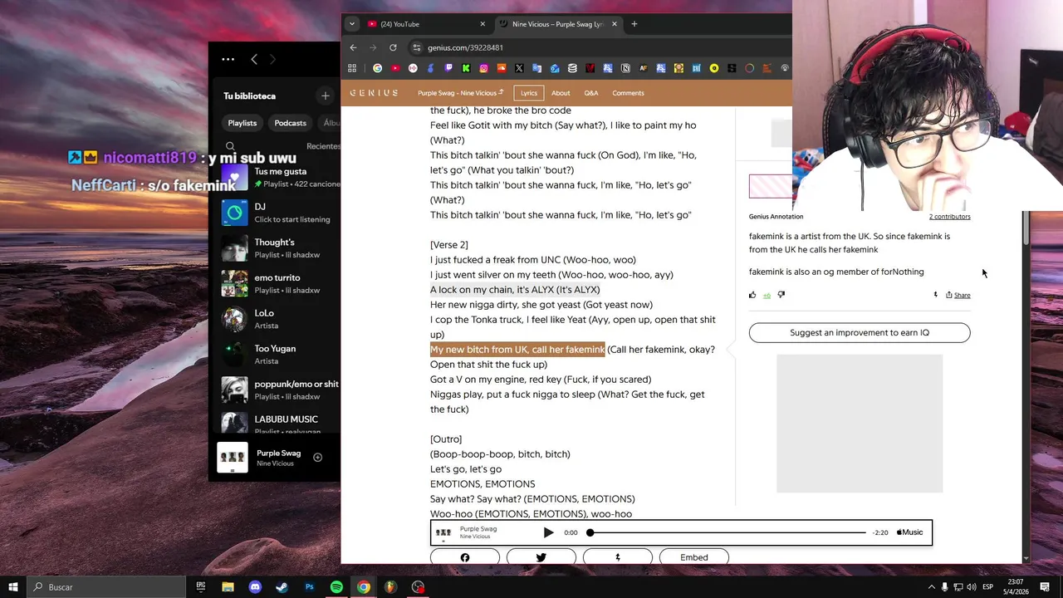Show hidden system tray icons
Image resolution: width=1063 pixels, height=598 pixels.
931,587
